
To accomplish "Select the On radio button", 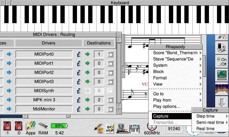I will 219,59.
